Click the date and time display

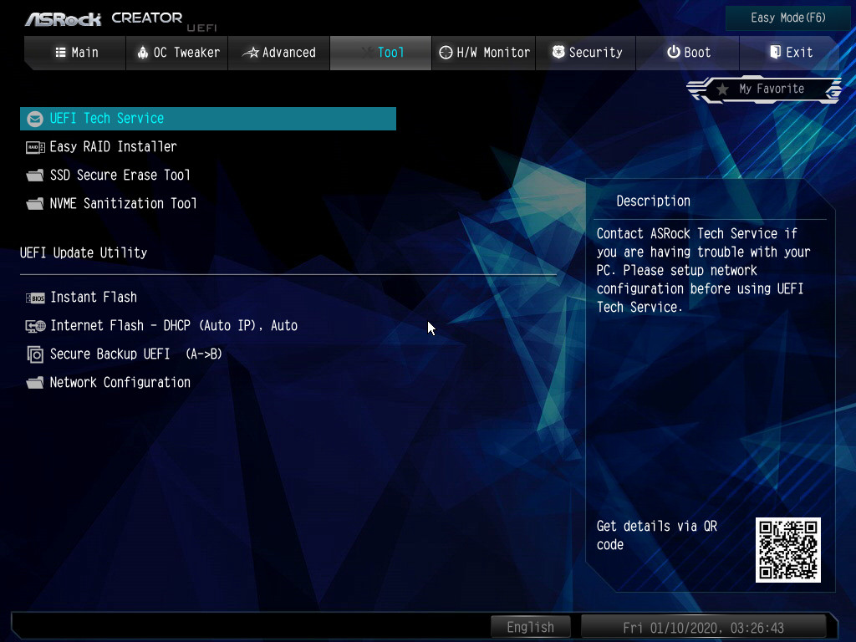pyautogui.click(x=703, y=627)
